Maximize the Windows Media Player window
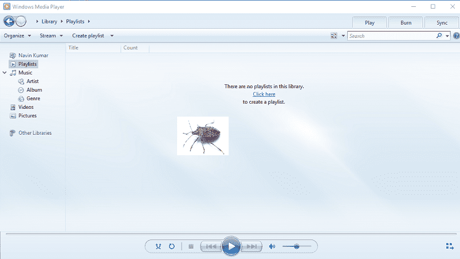The image size is (460, 259). coord(433,6)
